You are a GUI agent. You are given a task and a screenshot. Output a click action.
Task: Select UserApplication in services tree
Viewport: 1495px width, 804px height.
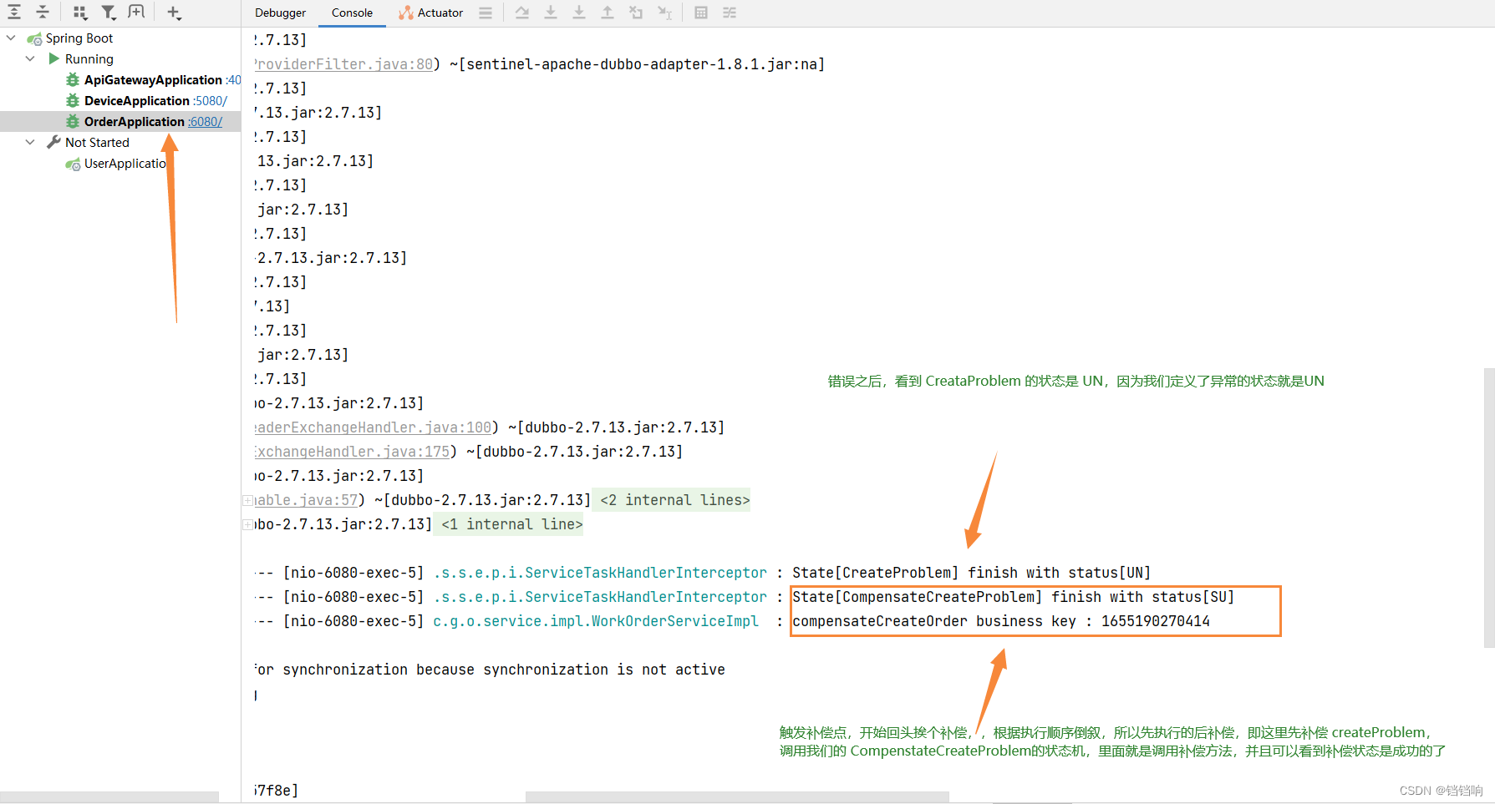pos(125,164)
